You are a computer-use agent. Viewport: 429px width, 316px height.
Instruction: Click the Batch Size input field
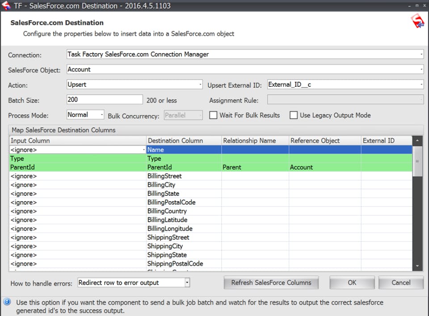(x=105, y=99)
